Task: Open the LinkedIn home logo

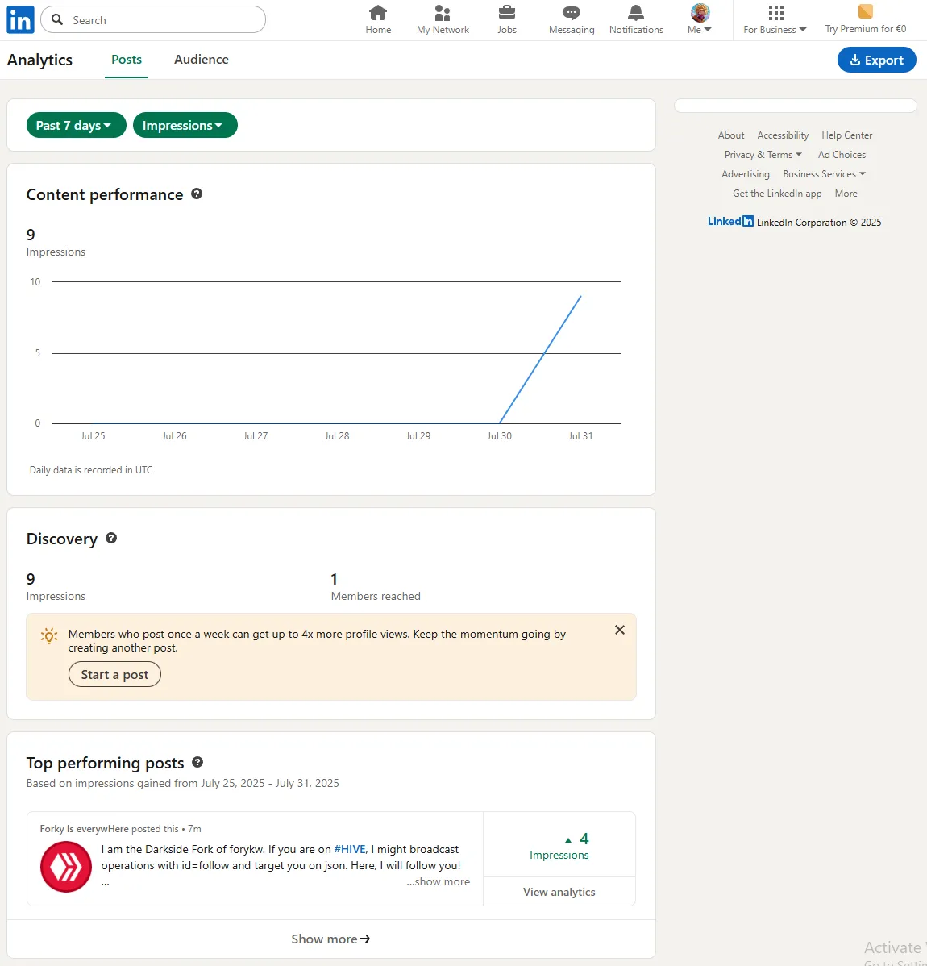Action: pyautogui.click(x=20, y=19)
